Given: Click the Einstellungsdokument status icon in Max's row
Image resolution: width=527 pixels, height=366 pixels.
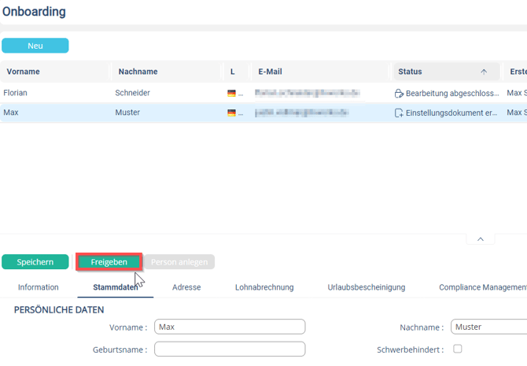Looking at the screenshot, I should pos(399,113).
